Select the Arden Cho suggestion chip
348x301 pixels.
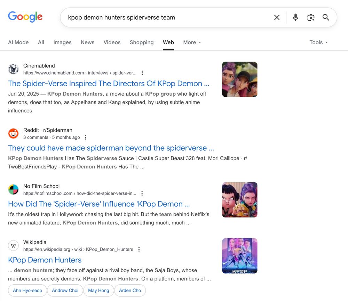[x=130, y=290]
